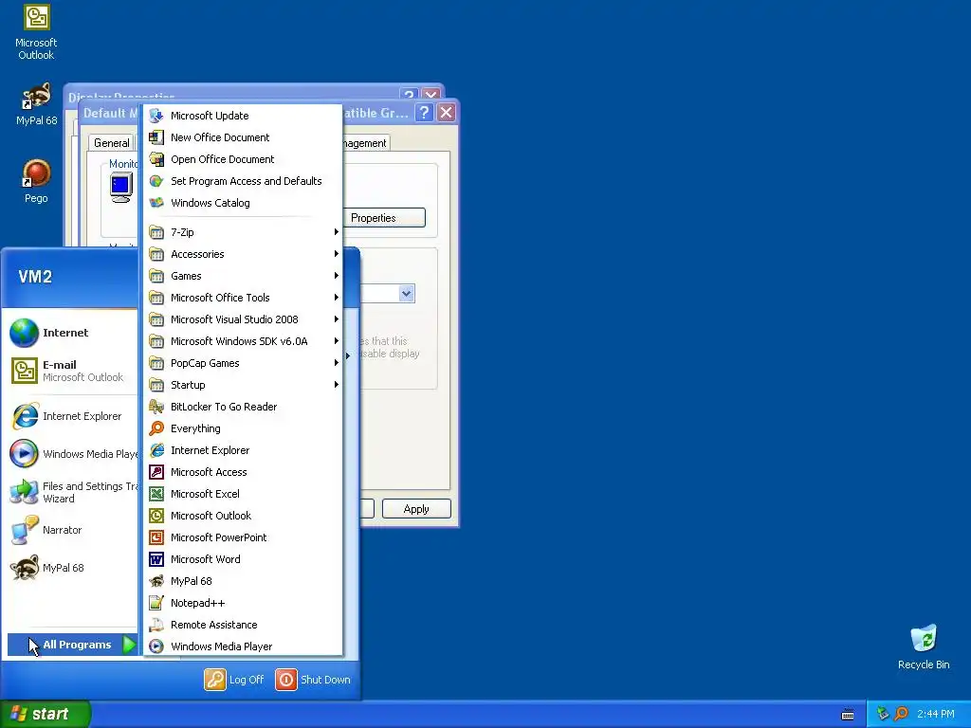Click on-screen keyboard icon in taskbar
Viewport: 971px width, 728px height.
848,715
